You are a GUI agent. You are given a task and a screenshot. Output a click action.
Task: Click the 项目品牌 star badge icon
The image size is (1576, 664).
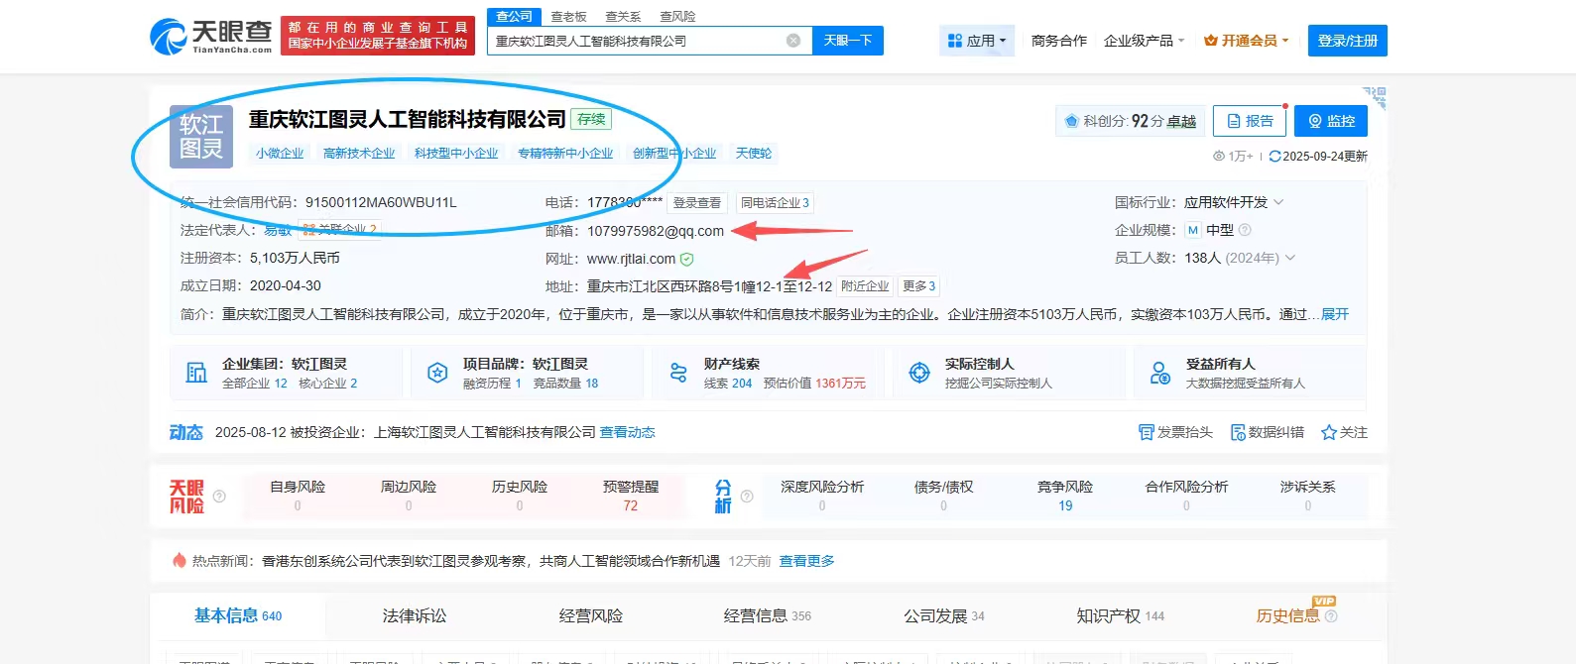click(x=437, y=373)
